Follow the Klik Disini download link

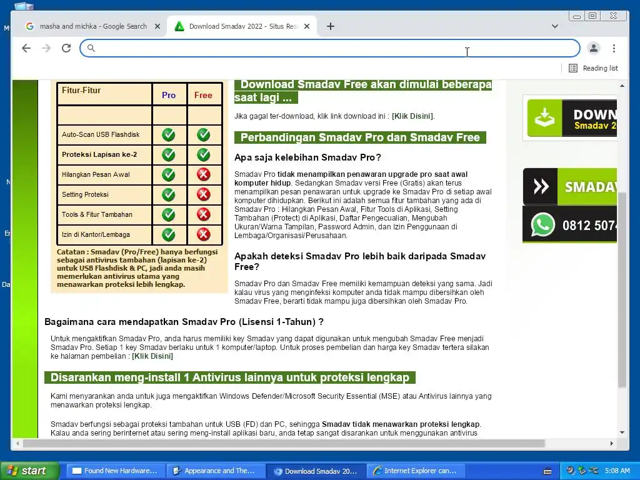pyautogui.click(x=412, y=116)
